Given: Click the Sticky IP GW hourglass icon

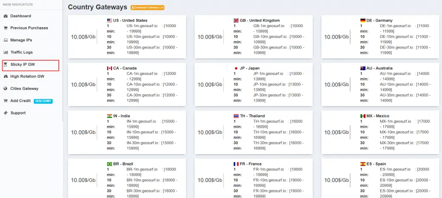Looking at the screenshot, I should tap(5, 65).
